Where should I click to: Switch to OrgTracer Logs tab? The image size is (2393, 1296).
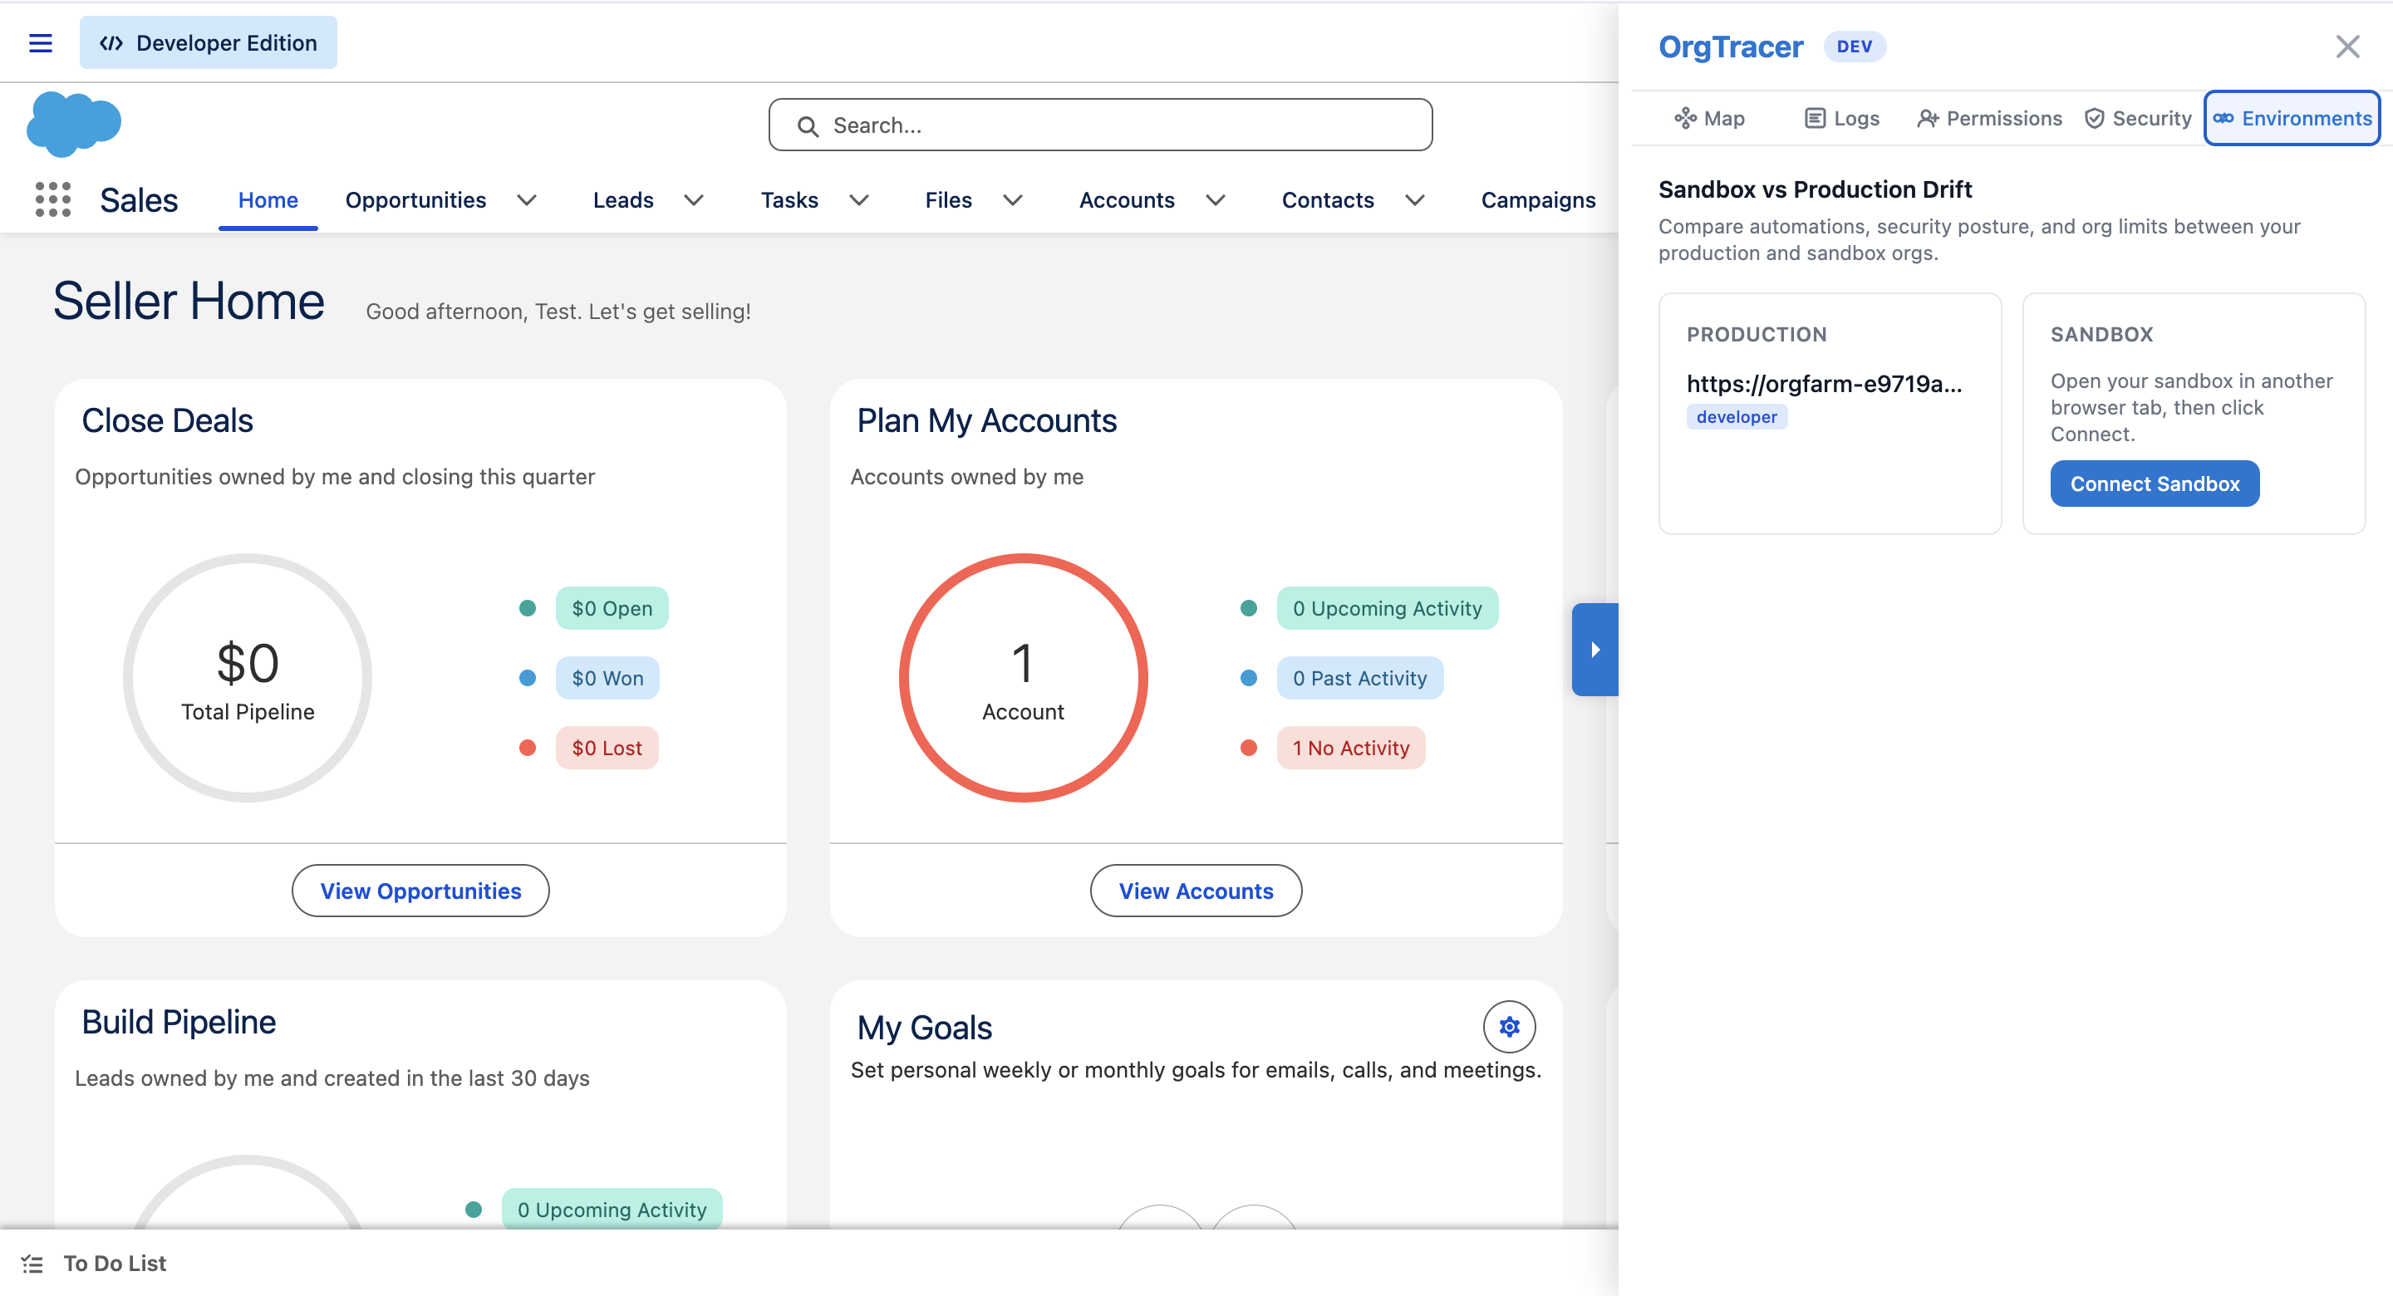click(1842, 118)
